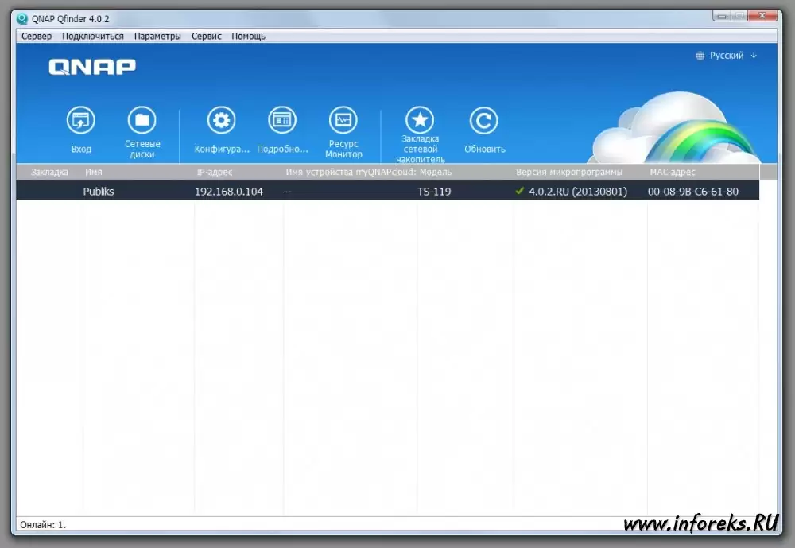This screenshot has height=548, width=795.
Task: Click the Вход login icon
Action: (x=80, y=121)
